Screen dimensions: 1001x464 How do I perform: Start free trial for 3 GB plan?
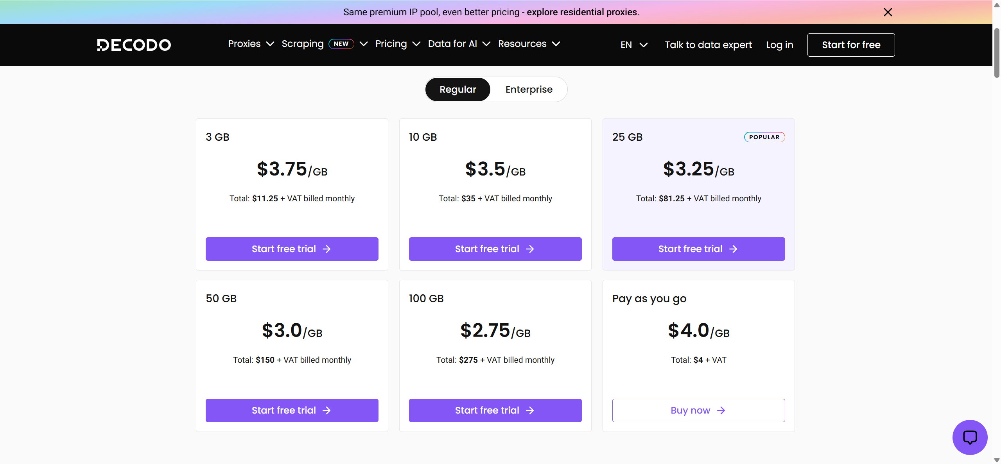click(292, 249)
